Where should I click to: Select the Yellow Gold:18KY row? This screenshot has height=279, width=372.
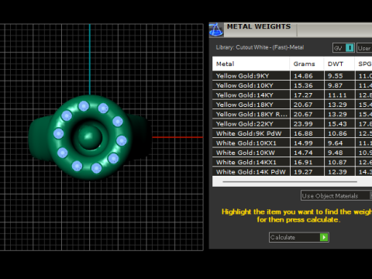(x=292, y=105)
